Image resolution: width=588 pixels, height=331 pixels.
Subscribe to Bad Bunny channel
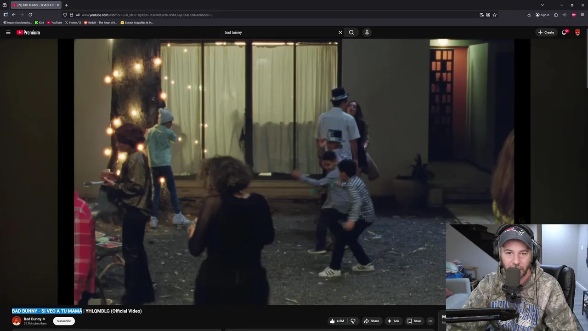(64, 321)
